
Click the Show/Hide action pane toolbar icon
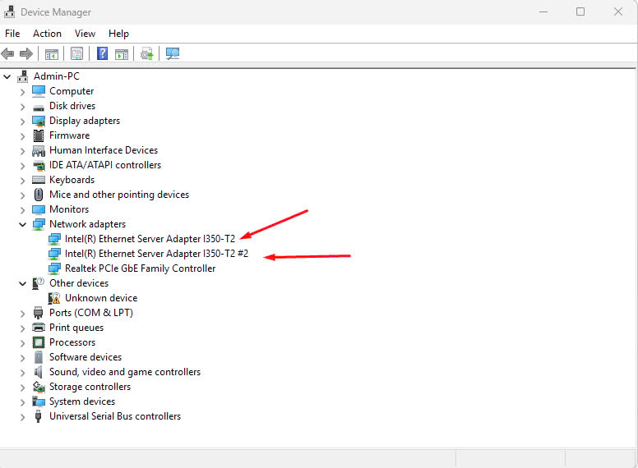pos(122,53)
